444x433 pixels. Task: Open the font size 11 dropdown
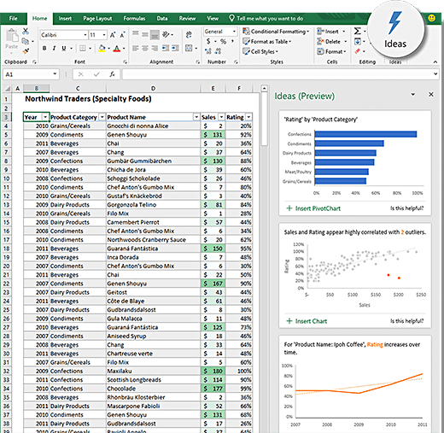click(x=104, y=35)
